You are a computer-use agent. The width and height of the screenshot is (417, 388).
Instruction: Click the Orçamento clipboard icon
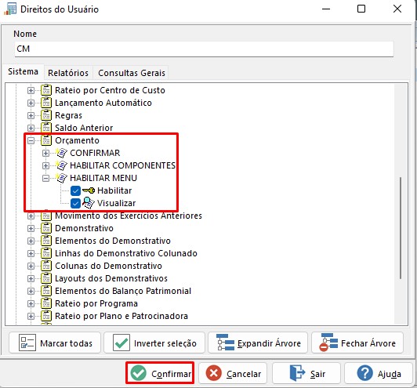tap(46, 140)
